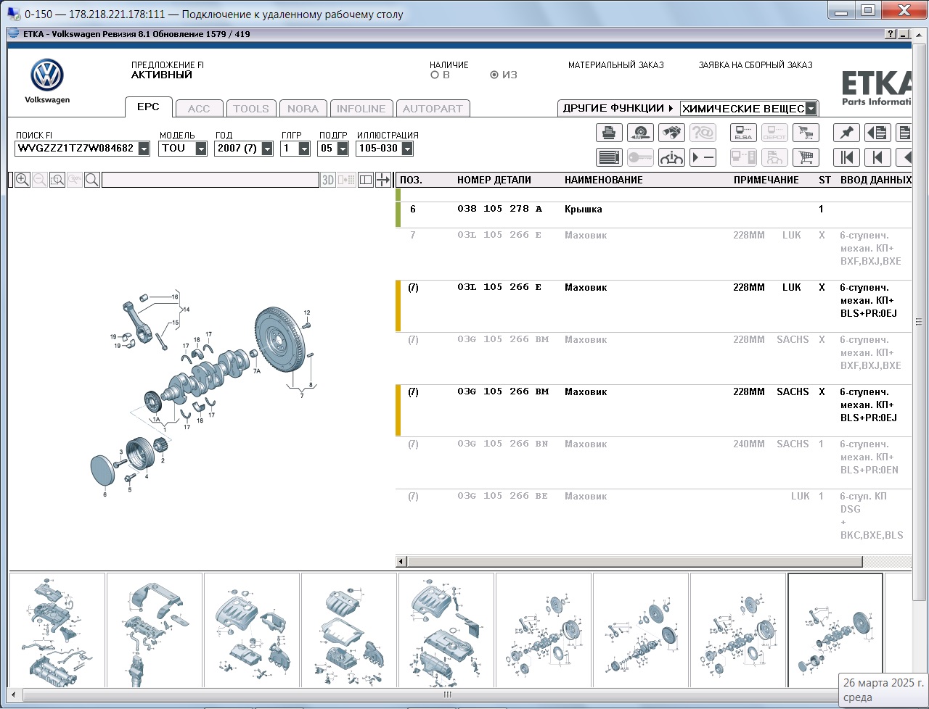
Task: Expand the ПОИСК FI VIN dropdown
Action: coord(144,149)
